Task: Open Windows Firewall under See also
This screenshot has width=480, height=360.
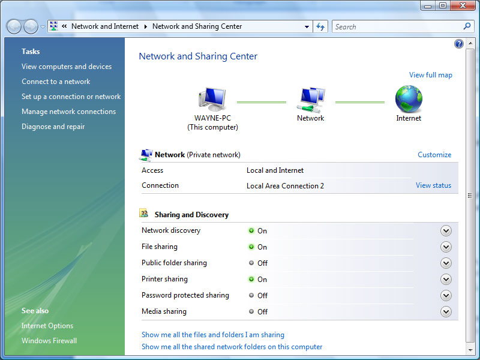Action: pyautogui.click(x=49, y=341)
